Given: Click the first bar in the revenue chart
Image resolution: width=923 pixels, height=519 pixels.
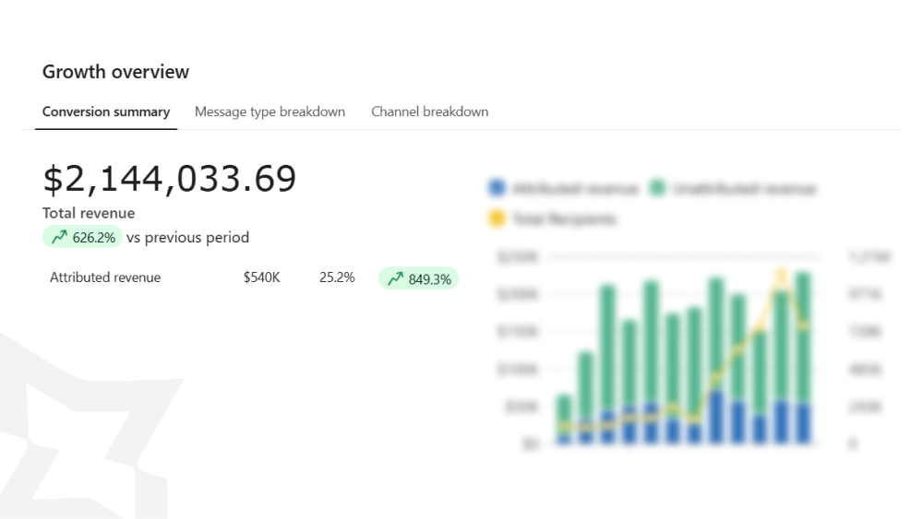Looking at the screenshot, I should tap(564, 419).
